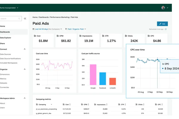The height and width of the screenshot is (119, 179).
Task: Click the search magnifier icon
Action: [x=19, y=18]
